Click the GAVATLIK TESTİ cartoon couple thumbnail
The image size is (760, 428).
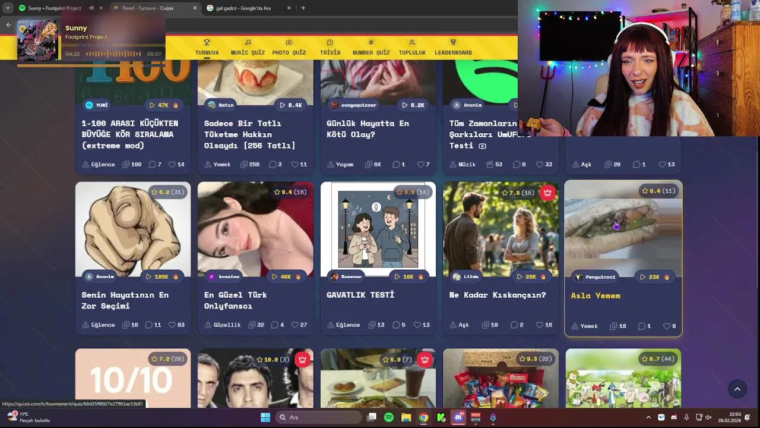378,229
